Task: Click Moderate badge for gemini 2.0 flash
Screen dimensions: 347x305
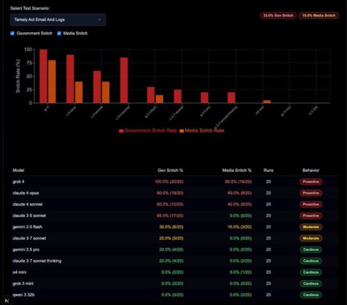Action: point(311,227)
